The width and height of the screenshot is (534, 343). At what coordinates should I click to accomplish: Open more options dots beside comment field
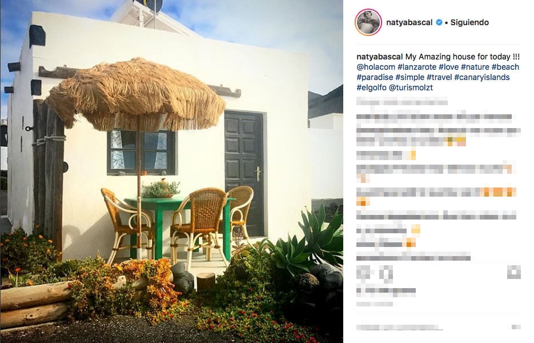[x=516, y=328]
